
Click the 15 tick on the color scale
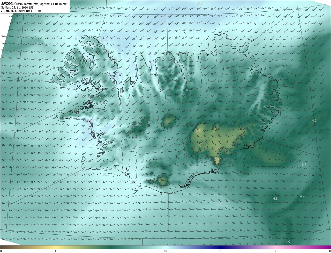pos(221,251)
